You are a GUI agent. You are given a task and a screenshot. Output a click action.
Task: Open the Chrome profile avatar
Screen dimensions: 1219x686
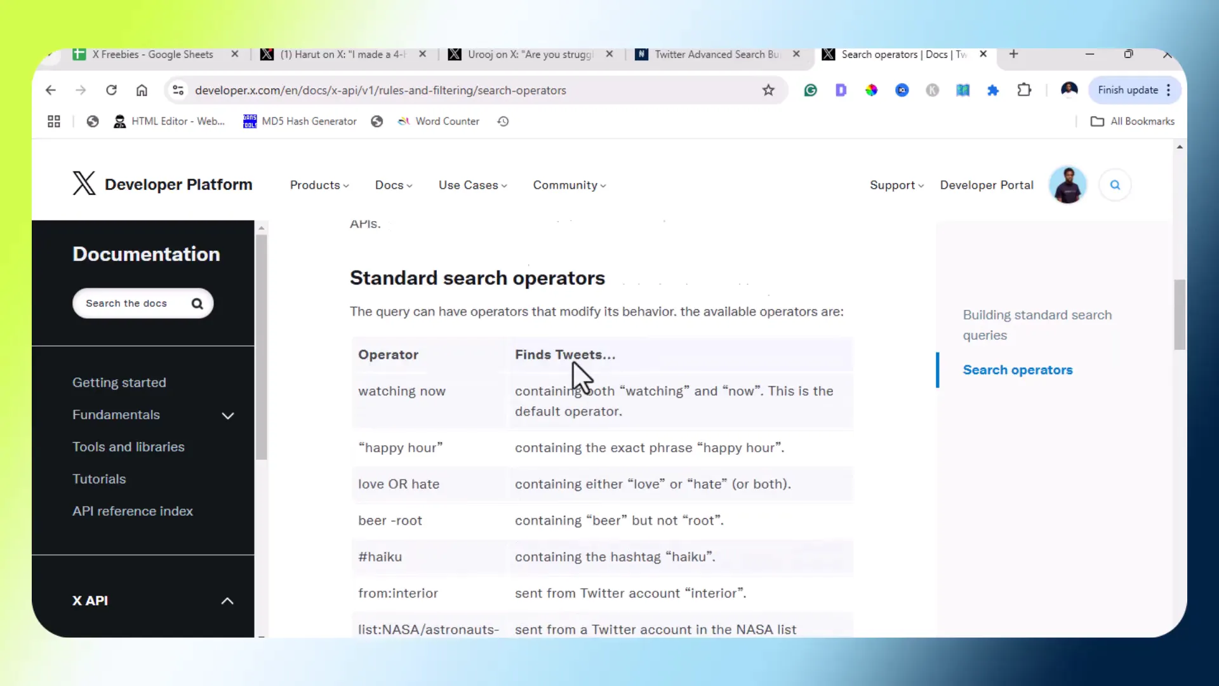pyautogui.click(x=1069, y=90)
